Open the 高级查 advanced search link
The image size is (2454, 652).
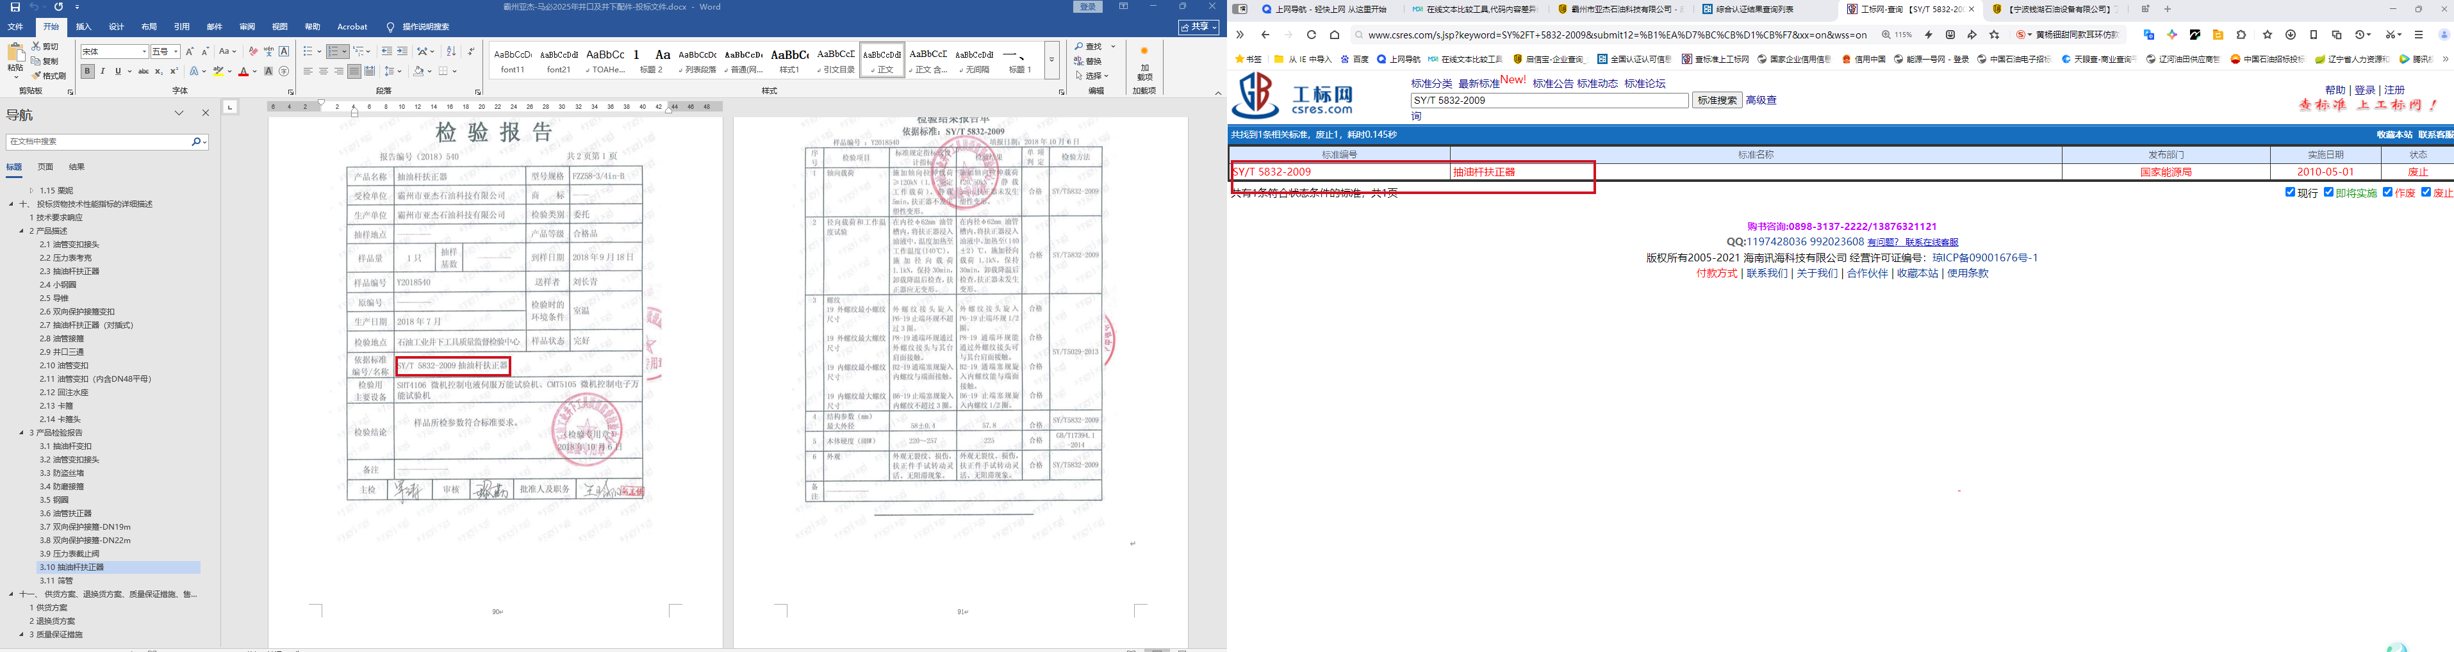pyautogui.click(x=1761, y=100)
